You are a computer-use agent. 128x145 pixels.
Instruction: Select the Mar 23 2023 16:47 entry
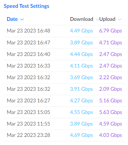65,43
